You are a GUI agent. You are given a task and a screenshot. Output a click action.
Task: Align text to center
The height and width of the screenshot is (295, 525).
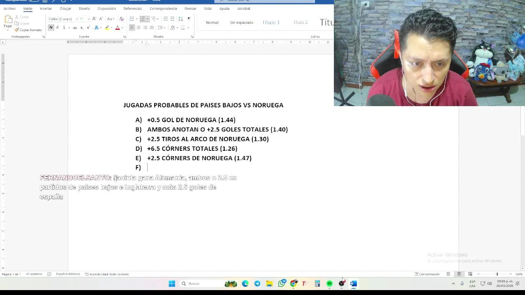click(x=139, y=27)
